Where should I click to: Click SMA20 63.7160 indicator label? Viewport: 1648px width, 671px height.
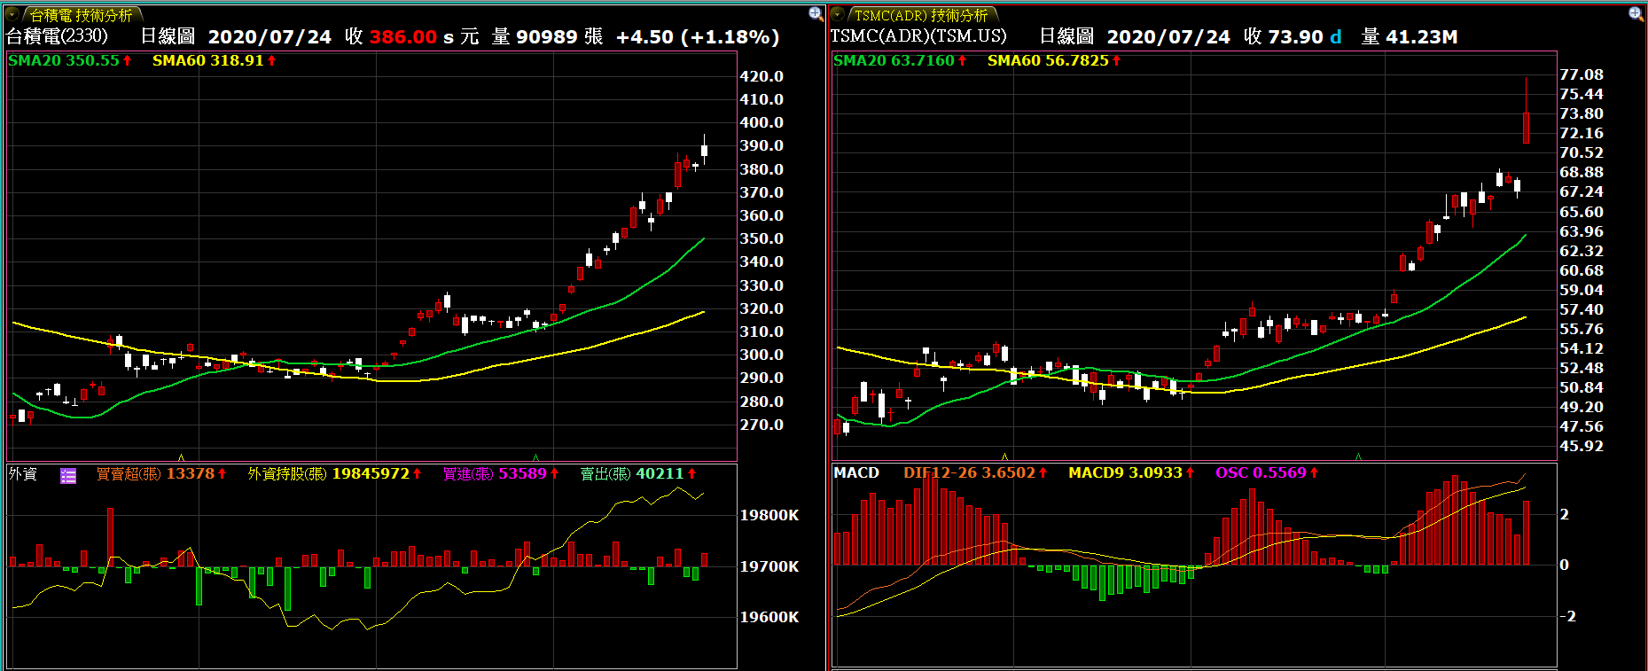(894, 60)
